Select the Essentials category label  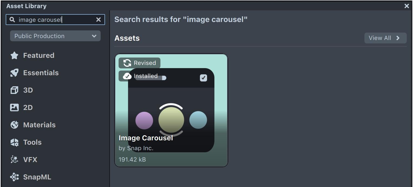tap(41, 73)
